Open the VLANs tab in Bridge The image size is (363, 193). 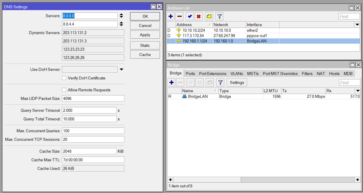click(236, 73)
